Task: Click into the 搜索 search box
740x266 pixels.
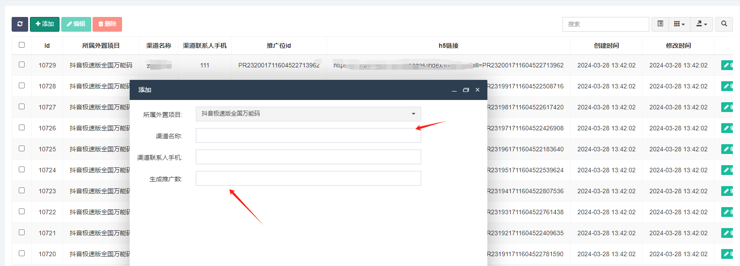Action: 605,24
